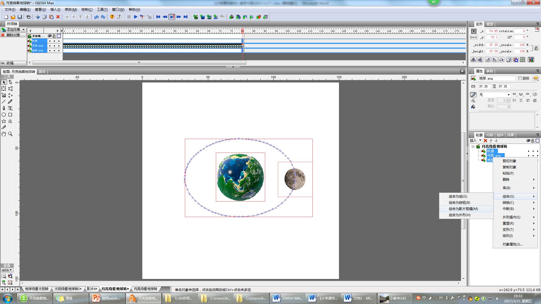Image resolution: width=541 pixels, height=304 pixels.
Task: Toggle Outline panel lock icon
Action: tap(533, 140)
